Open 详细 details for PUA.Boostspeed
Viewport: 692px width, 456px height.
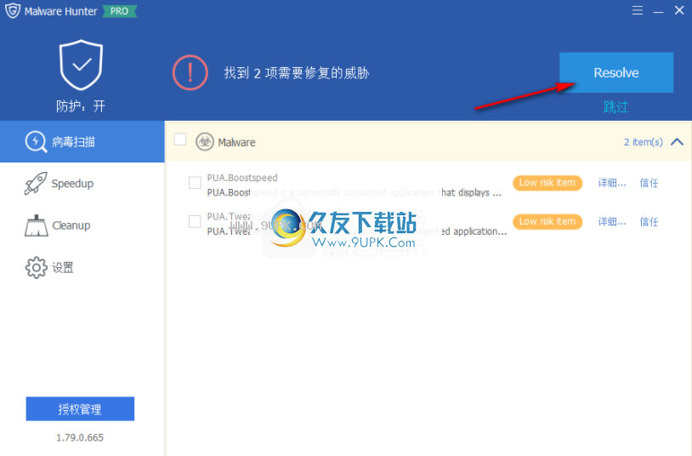coord(612,183)
